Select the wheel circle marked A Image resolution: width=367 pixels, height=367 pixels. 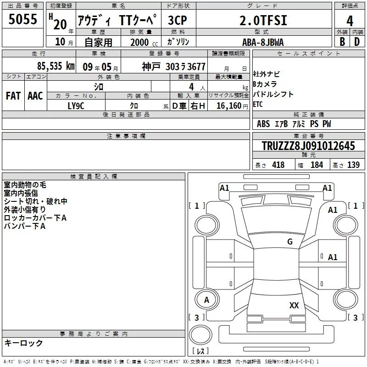click(x=206, y=300)
